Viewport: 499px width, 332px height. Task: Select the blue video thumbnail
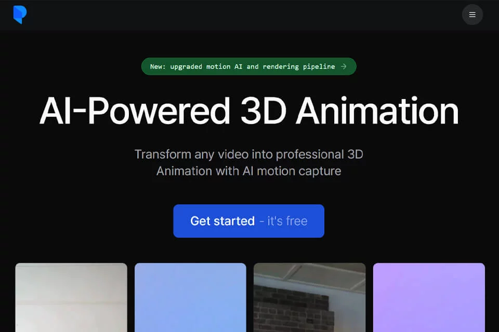(x=190, y=297)
